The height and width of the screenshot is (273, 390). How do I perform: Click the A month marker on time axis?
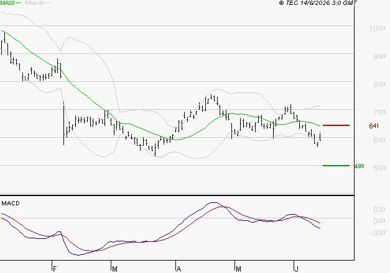[179, 269]
